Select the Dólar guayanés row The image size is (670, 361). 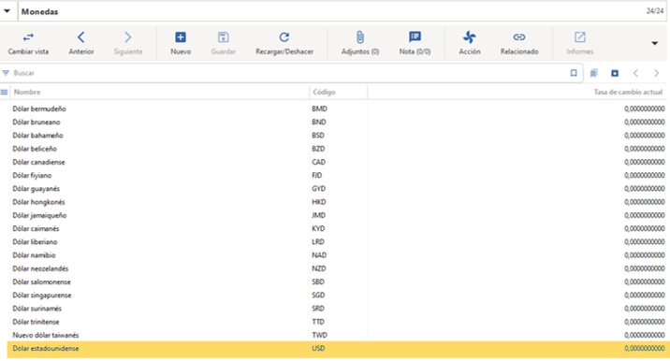(337, 188)
